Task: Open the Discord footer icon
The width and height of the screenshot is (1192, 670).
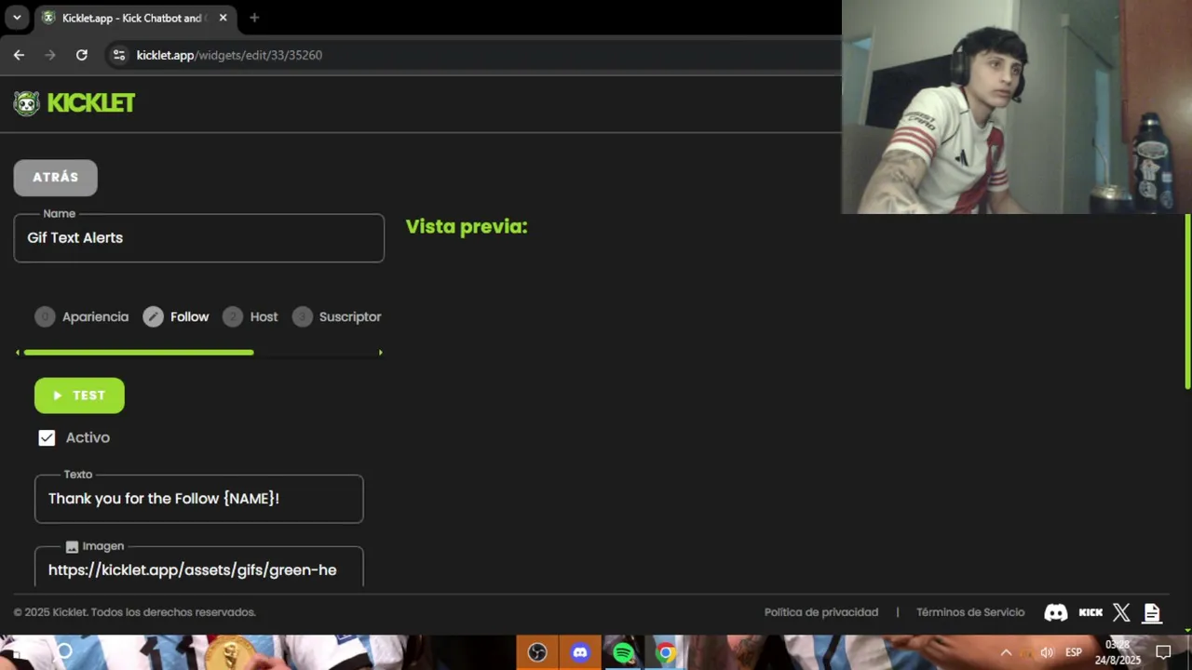Action: [1056, 612]
